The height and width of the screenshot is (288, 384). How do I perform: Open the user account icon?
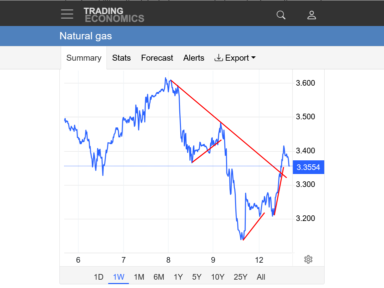(x=312, y=15)
